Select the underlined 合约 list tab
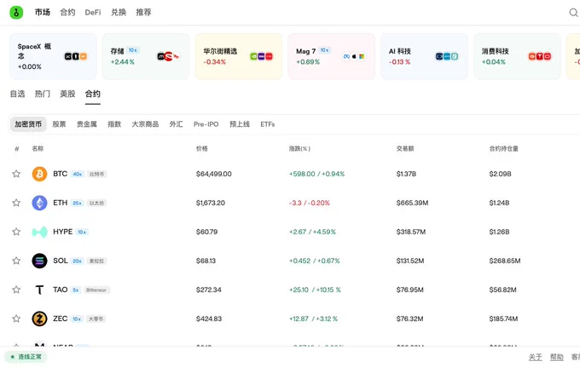Image resolution: width=580 pixels, height=367 pixels. [x=93, y=95]
